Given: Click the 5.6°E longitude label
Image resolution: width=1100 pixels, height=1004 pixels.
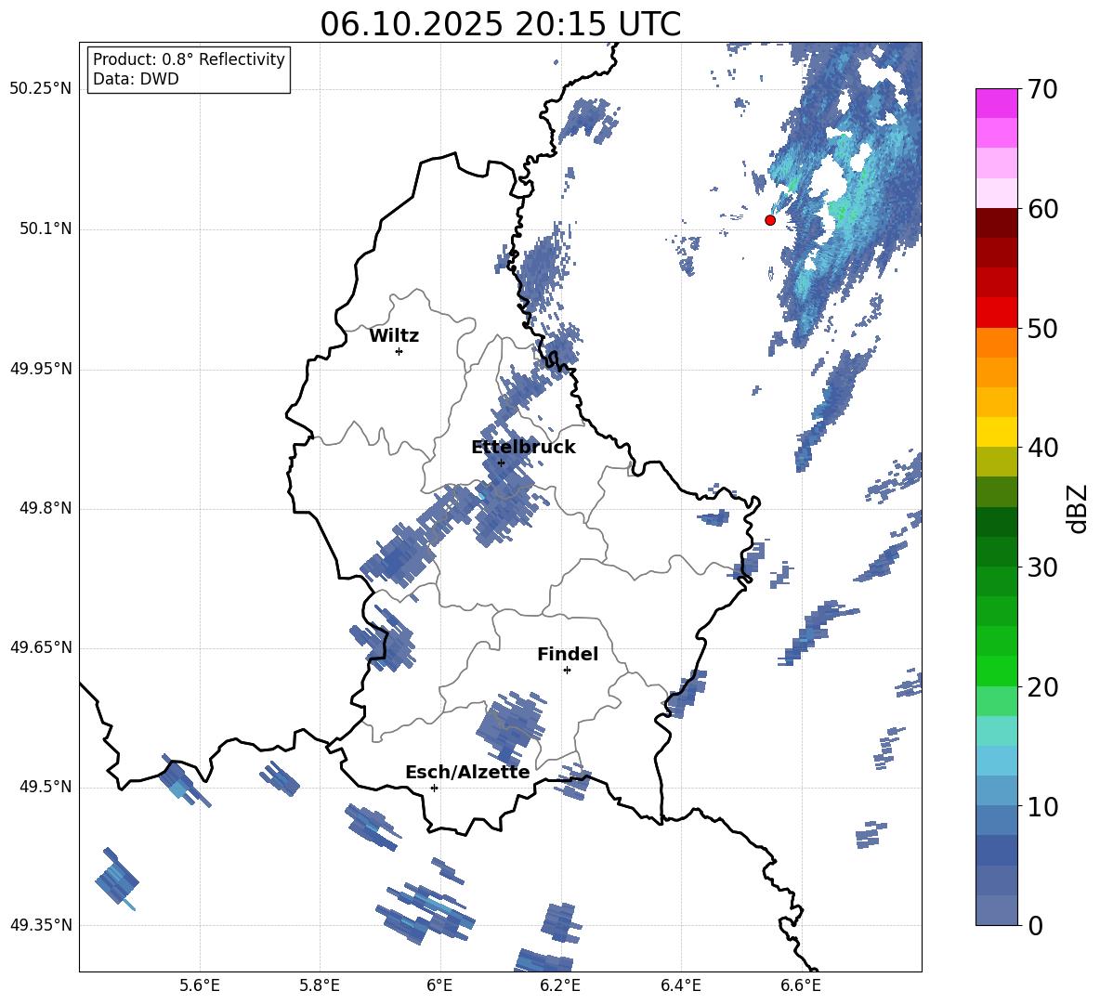Looking at the screenshot, I should point(200,985).
